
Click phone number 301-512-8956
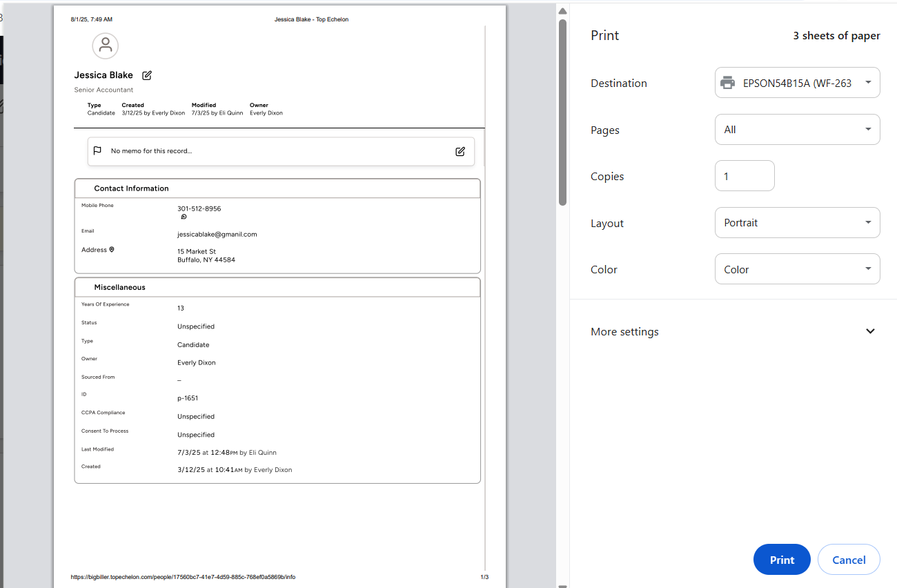pyautogui.click(x=199, y=208)
